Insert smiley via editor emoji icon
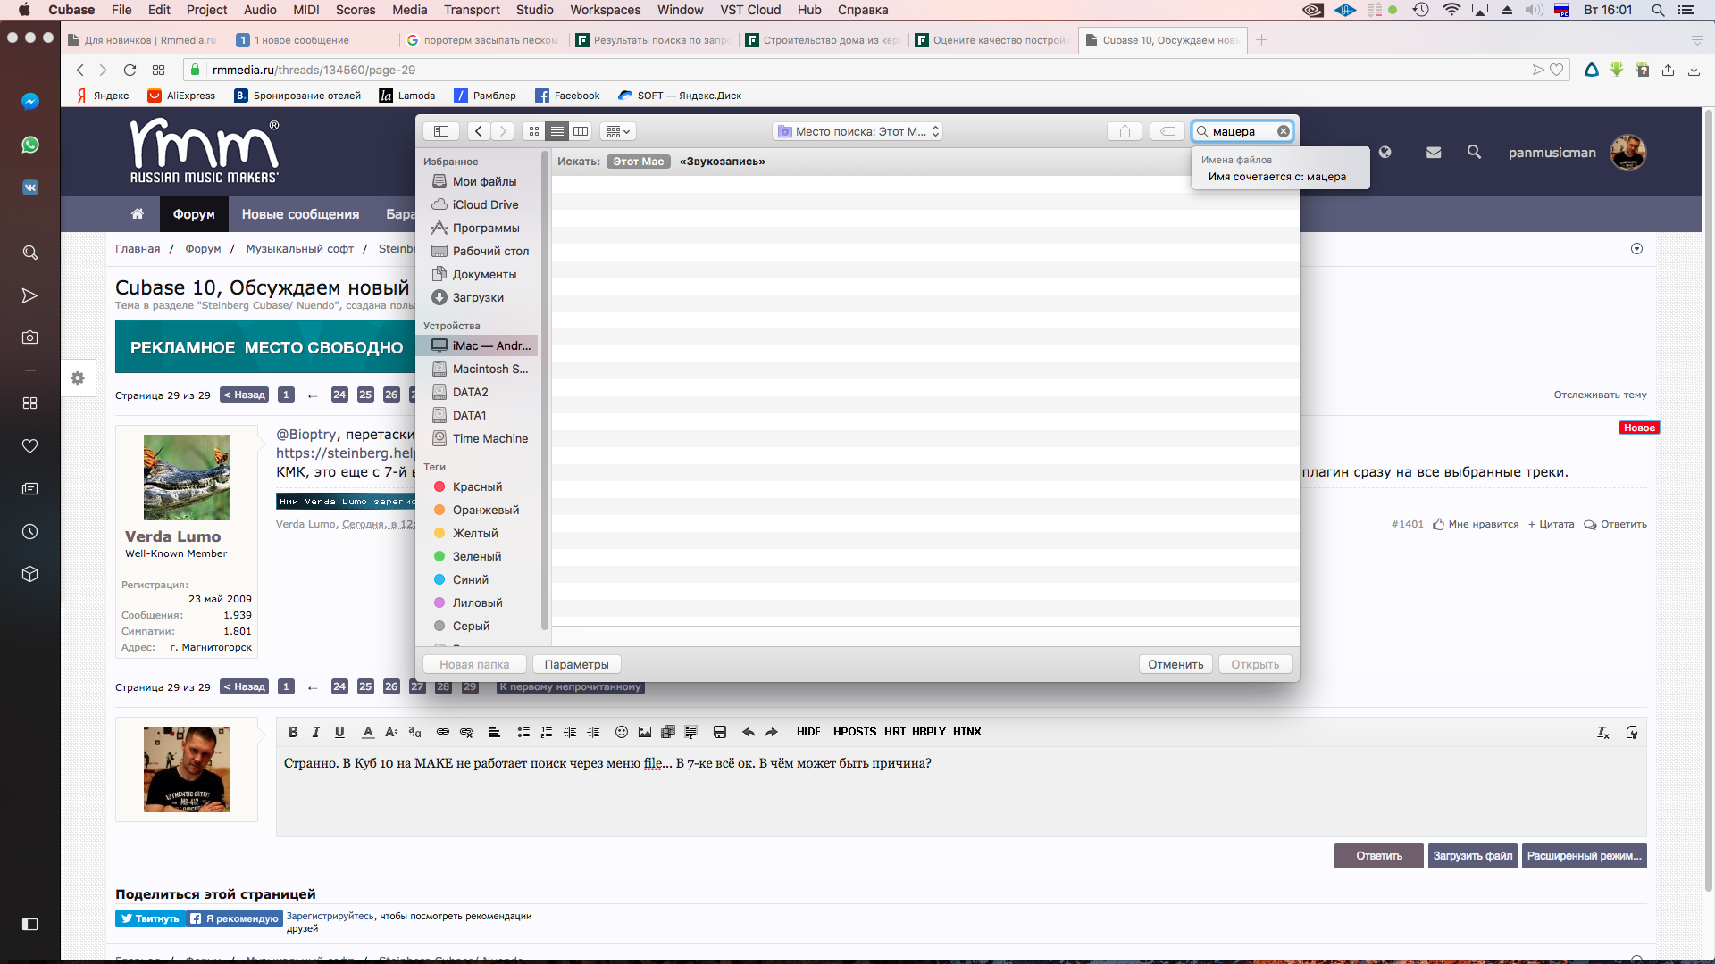1715x964 pixels. click(x=622, y=732)
